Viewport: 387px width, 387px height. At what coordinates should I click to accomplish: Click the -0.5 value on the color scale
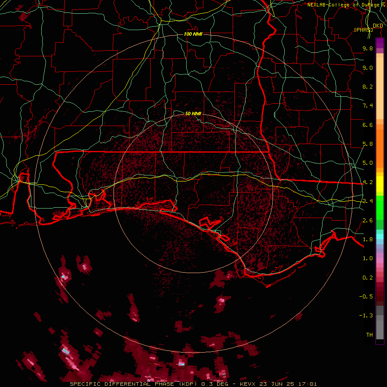tap(366, 297)
